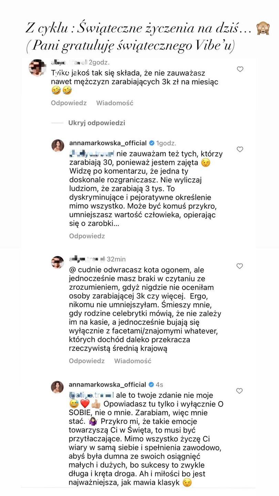Open annamarkowska_official's avatar on the 4s reply
Viewport: 279px width, 496px height.
[58, 387]
